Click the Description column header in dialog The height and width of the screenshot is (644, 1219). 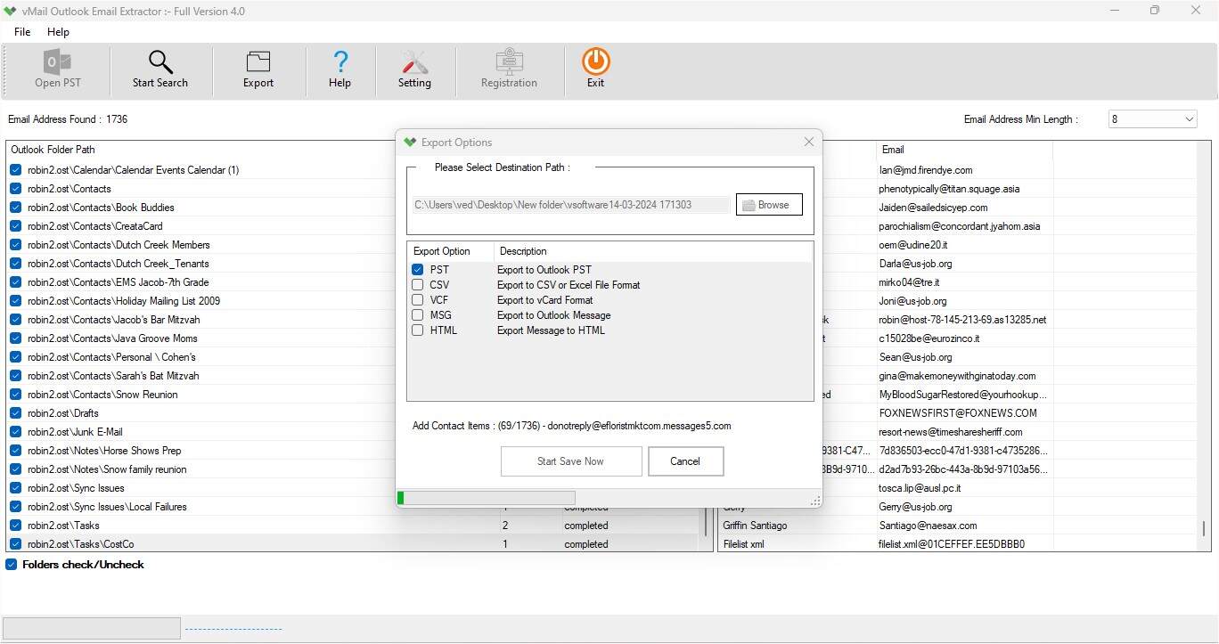click(523, 251)
